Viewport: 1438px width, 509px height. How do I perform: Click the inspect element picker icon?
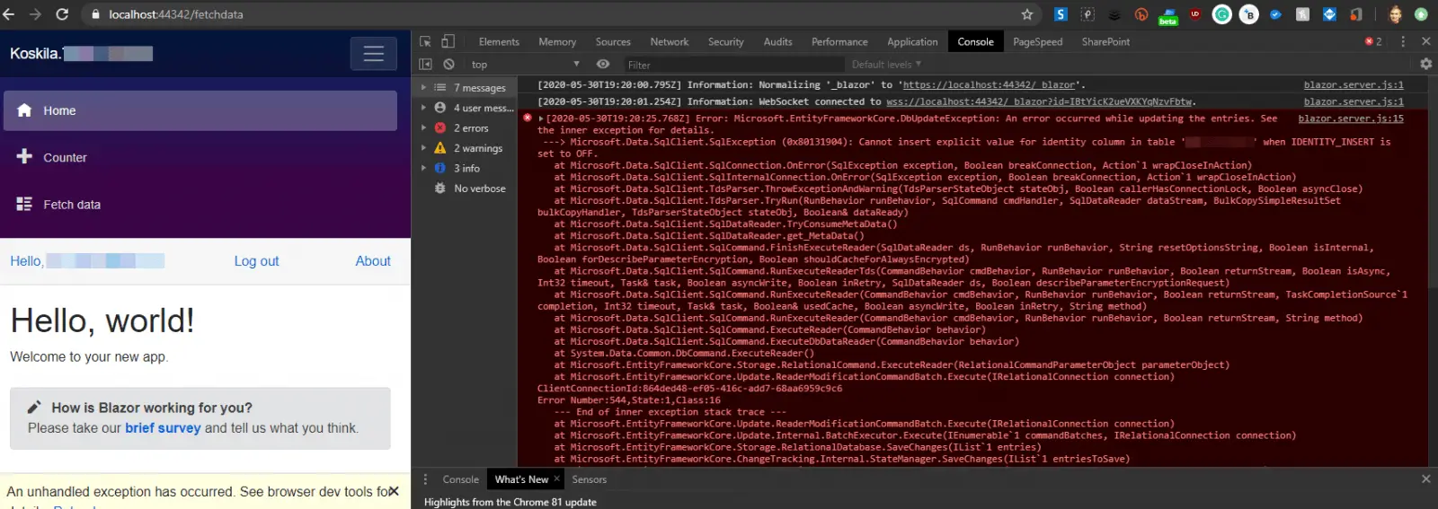tap(425, 41)
